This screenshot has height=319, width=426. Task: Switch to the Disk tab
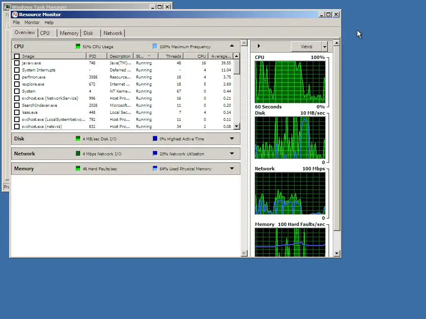(91, 33)
